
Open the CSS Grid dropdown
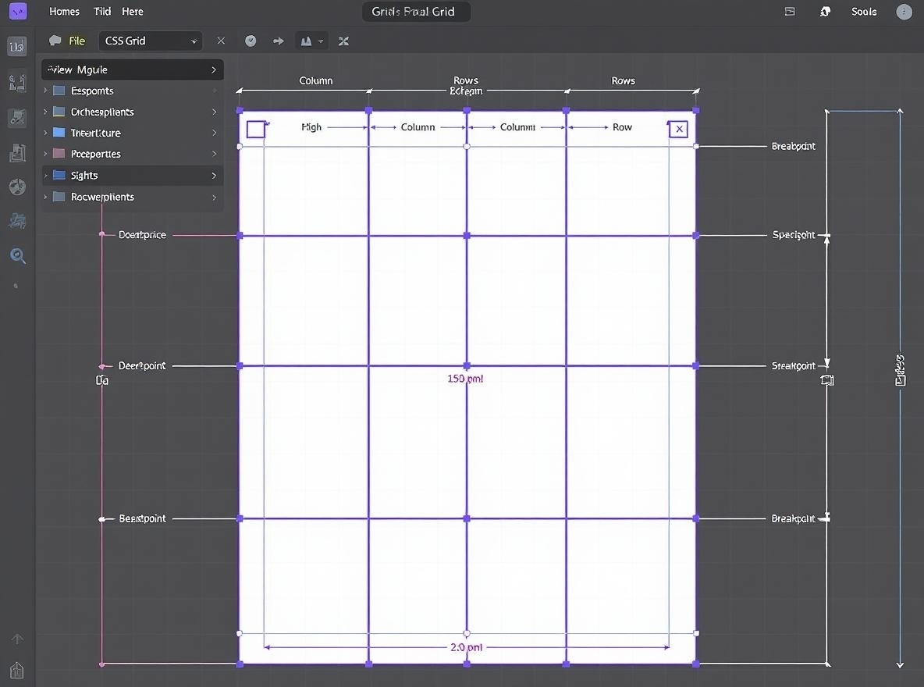tap(151, 41)
